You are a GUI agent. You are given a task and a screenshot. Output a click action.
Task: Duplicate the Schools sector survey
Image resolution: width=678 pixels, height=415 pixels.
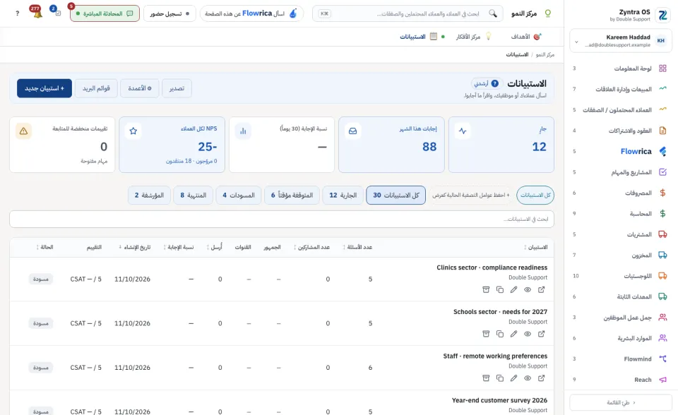click(500, 334)
